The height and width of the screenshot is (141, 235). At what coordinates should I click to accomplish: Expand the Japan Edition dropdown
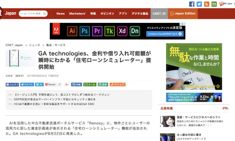182,14
